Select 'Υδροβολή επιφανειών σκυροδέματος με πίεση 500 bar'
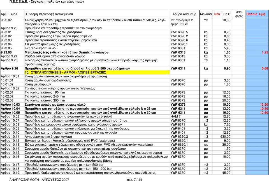This screenshot has width=269, height=181. [x=64, y=165]
